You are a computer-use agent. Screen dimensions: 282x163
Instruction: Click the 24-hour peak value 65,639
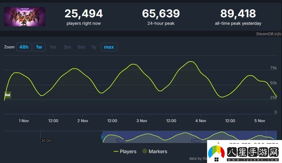pyautogui.click(x=161, y=14)
